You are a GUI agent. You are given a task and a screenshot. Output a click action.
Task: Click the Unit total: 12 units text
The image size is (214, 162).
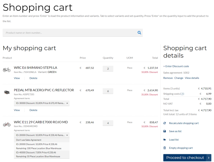click(x=180, y=114)
